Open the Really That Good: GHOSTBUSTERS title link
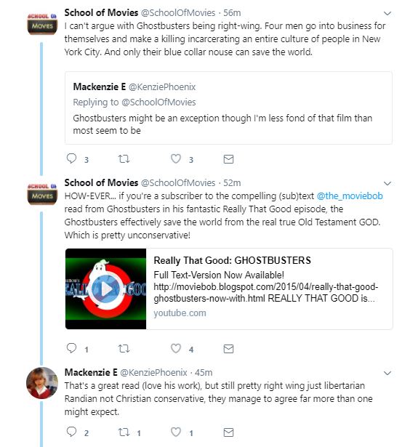This screenshot has width=418, height=447. coord(232,260)
